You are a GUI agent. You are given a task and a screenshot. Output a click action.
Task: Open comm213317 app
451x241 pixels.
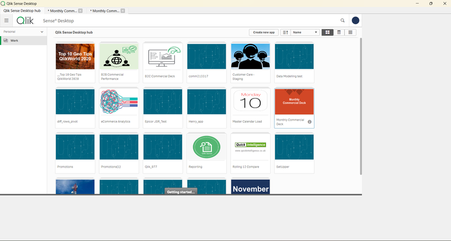pos(207,63)
